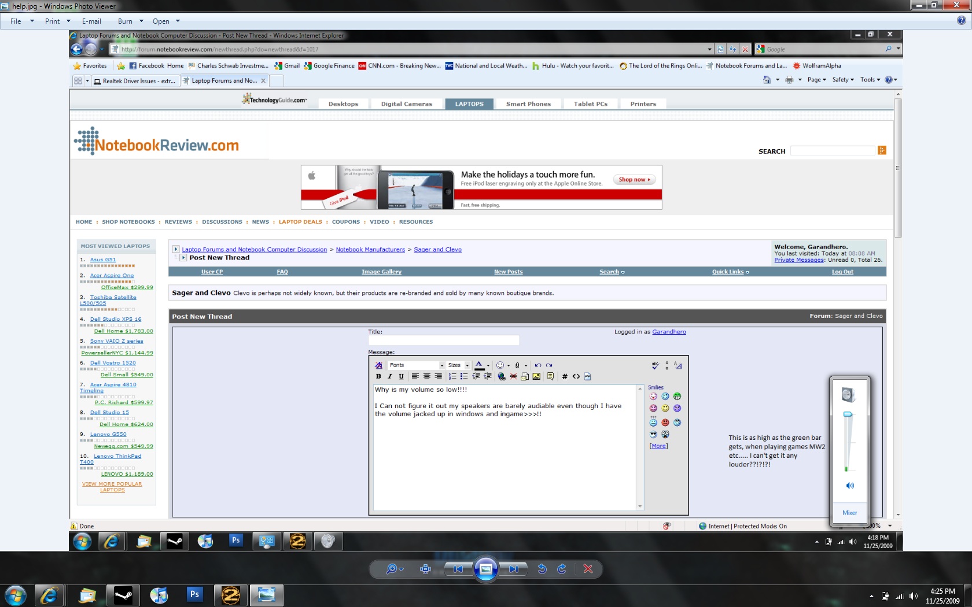The height and width of the screenshot is (607, 972).
Task: Toggle italic formatting in the editor
Action: (x=390, y=376)
